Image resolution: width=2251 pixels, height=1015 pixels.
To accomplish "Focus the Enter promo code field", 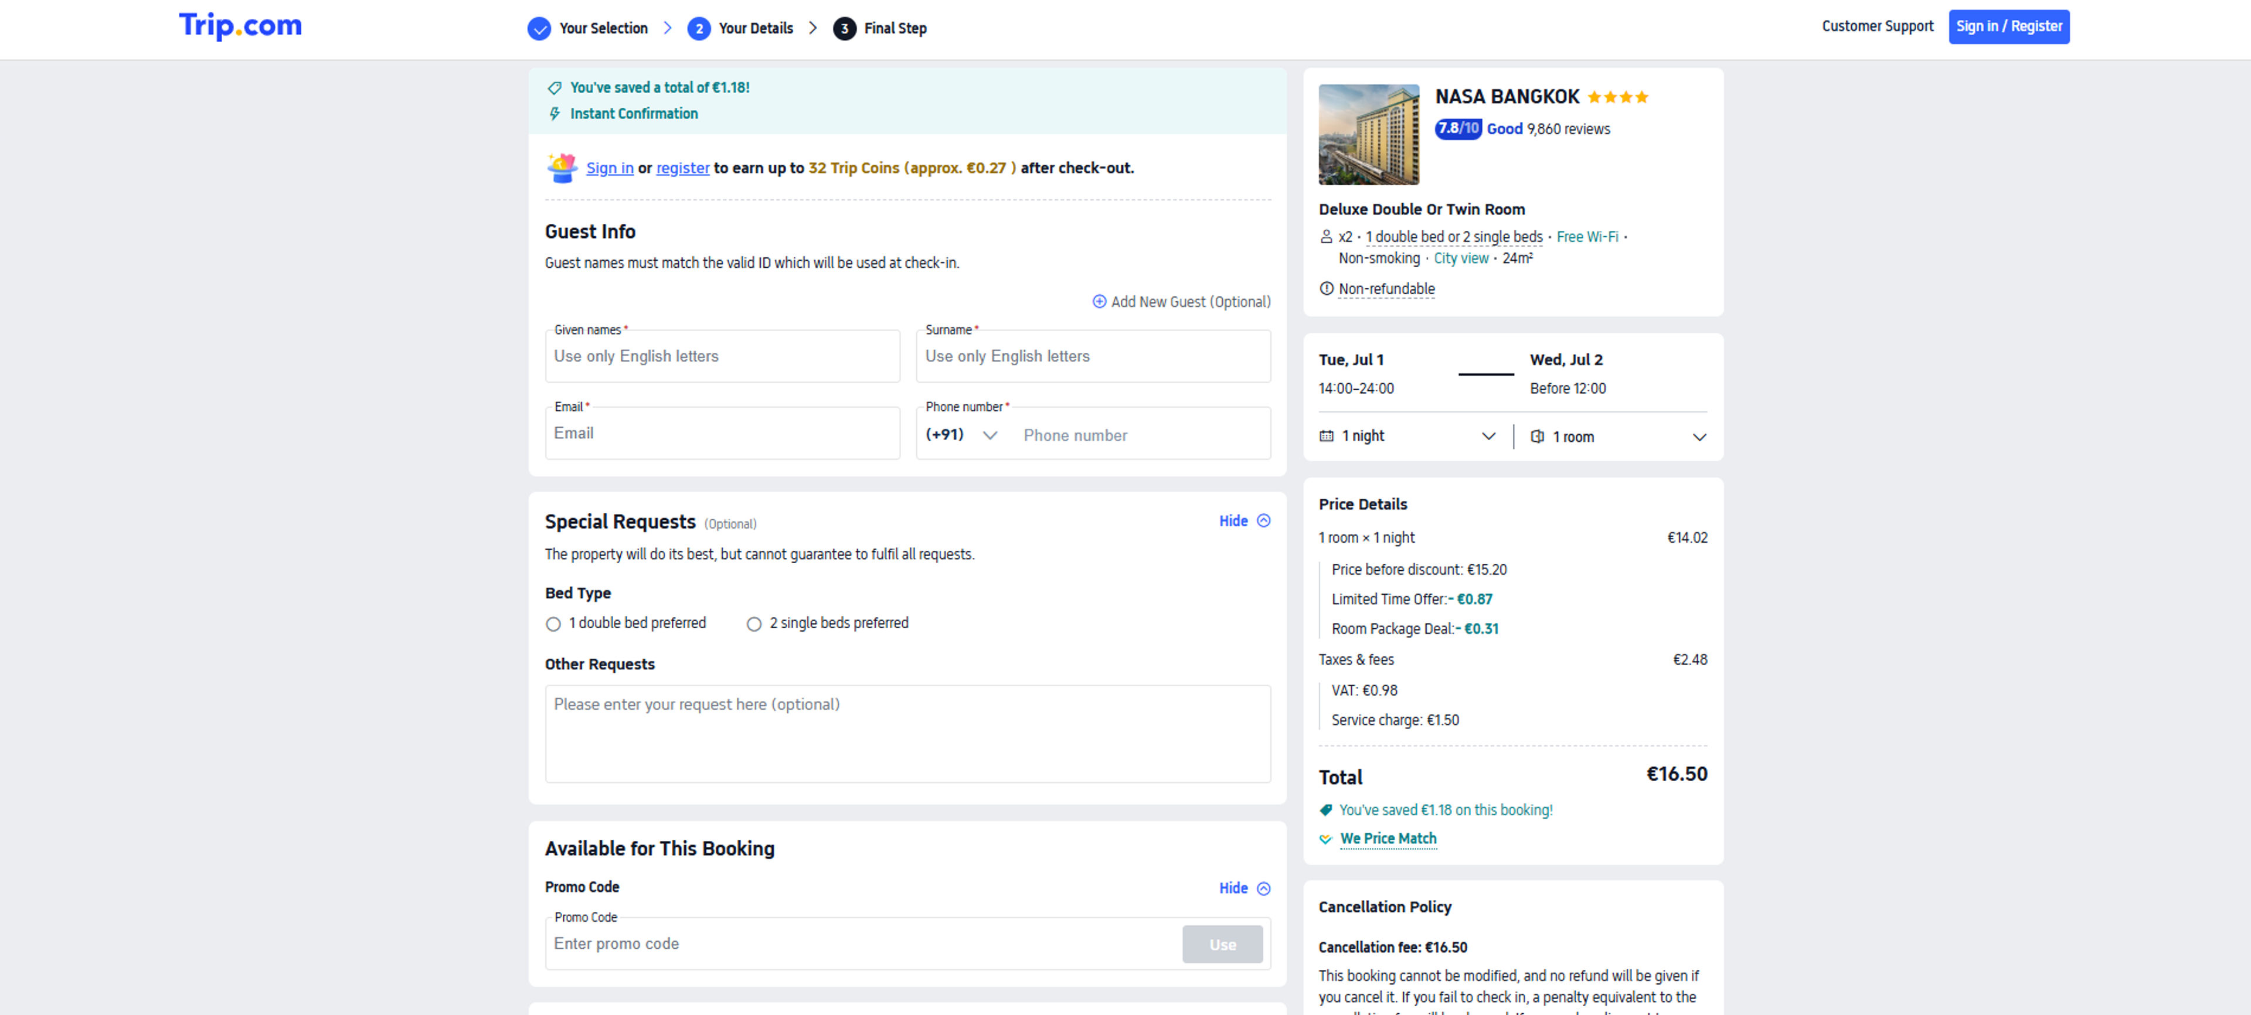I will 862,944.
